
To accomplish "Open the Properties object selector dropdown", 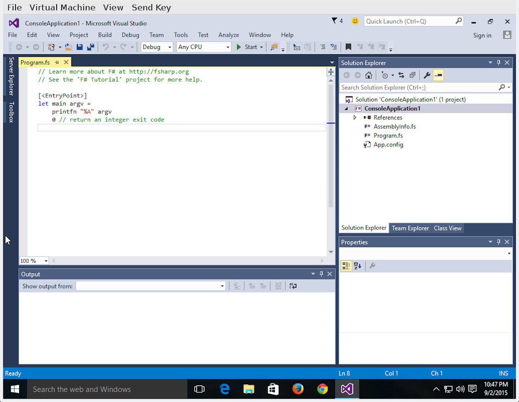I will pyautogui.click(x=509, y=253).
